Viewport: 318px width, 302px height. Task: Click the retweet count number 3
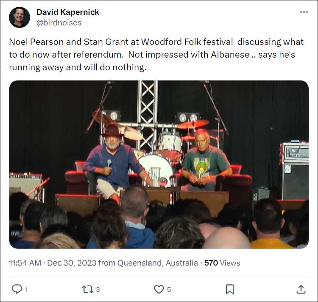98,289
